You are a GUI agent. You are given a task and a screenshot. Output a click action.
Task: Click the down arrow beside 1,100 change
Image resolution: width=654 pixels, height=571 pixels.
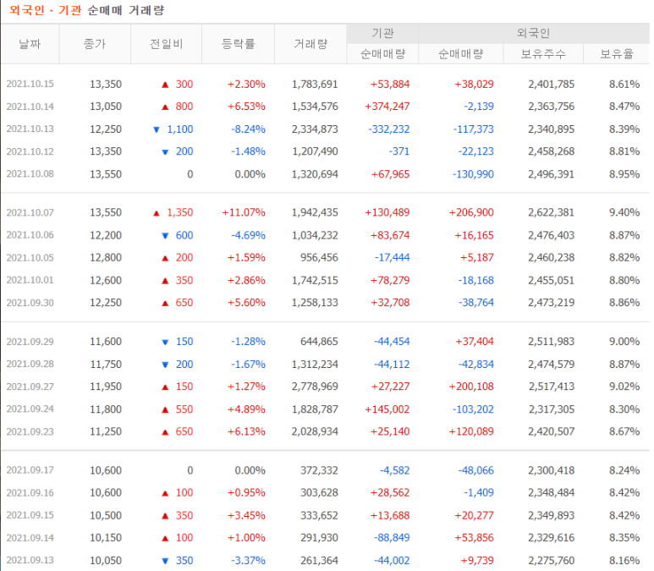[x=157, y=129]
